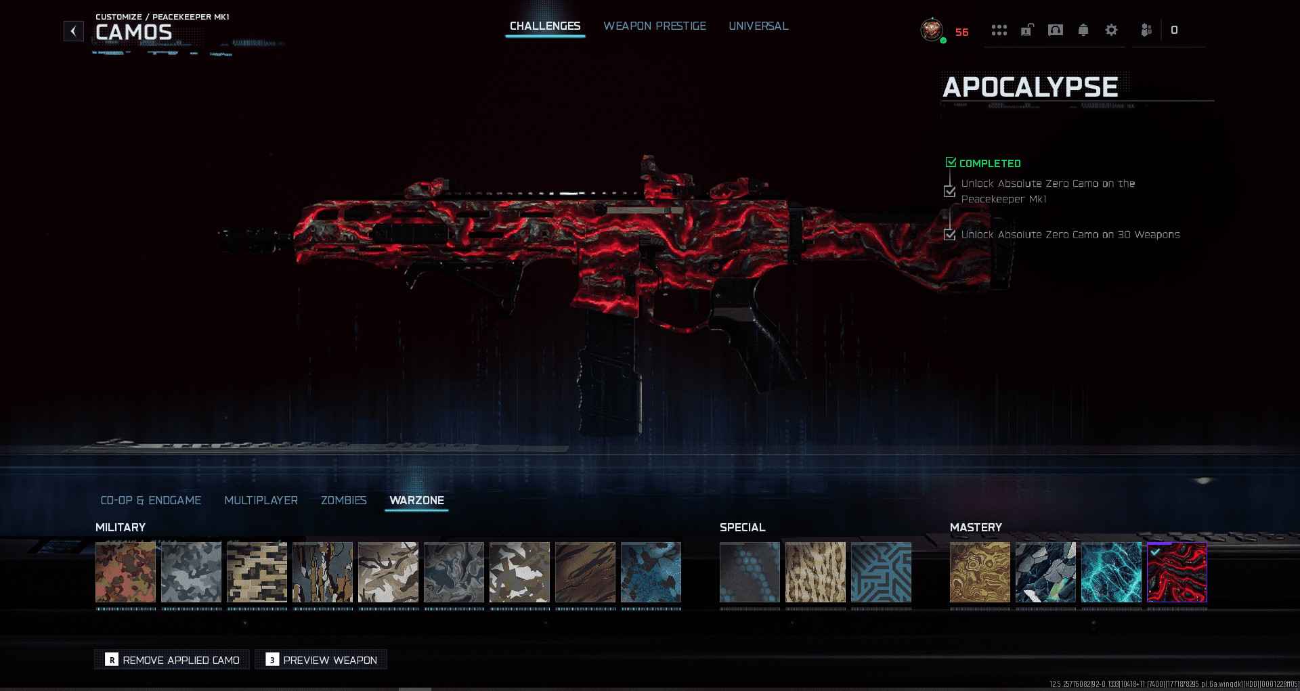Viewport: 1300px width, 691px height.
Task: Click Preview Weapon button
Action: [321, 660]
